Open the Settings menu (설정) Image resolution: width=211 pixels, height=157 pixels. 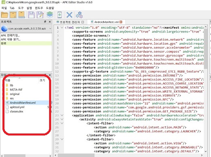point(29,8)
